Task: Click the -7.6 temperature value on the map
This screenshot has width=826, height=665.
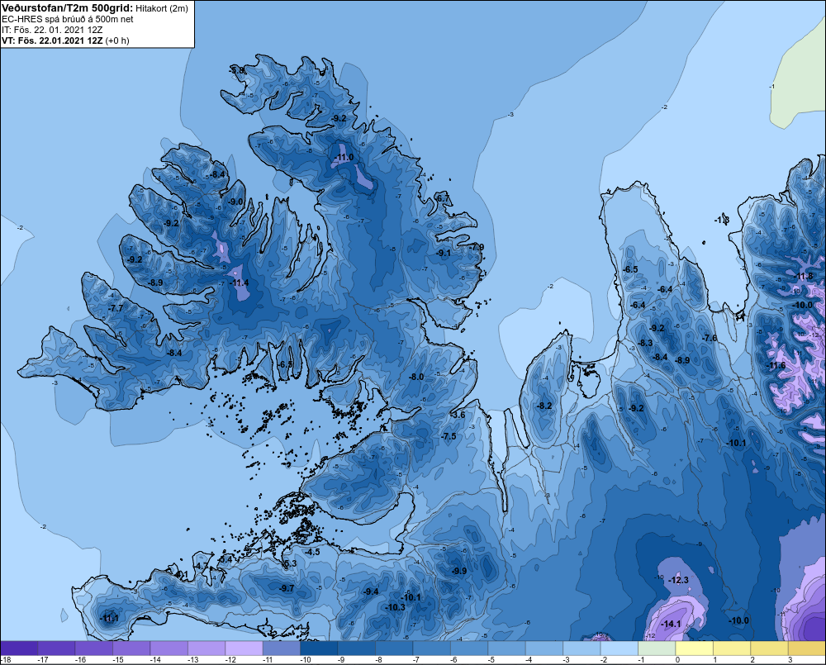Action: pos(710,338)
